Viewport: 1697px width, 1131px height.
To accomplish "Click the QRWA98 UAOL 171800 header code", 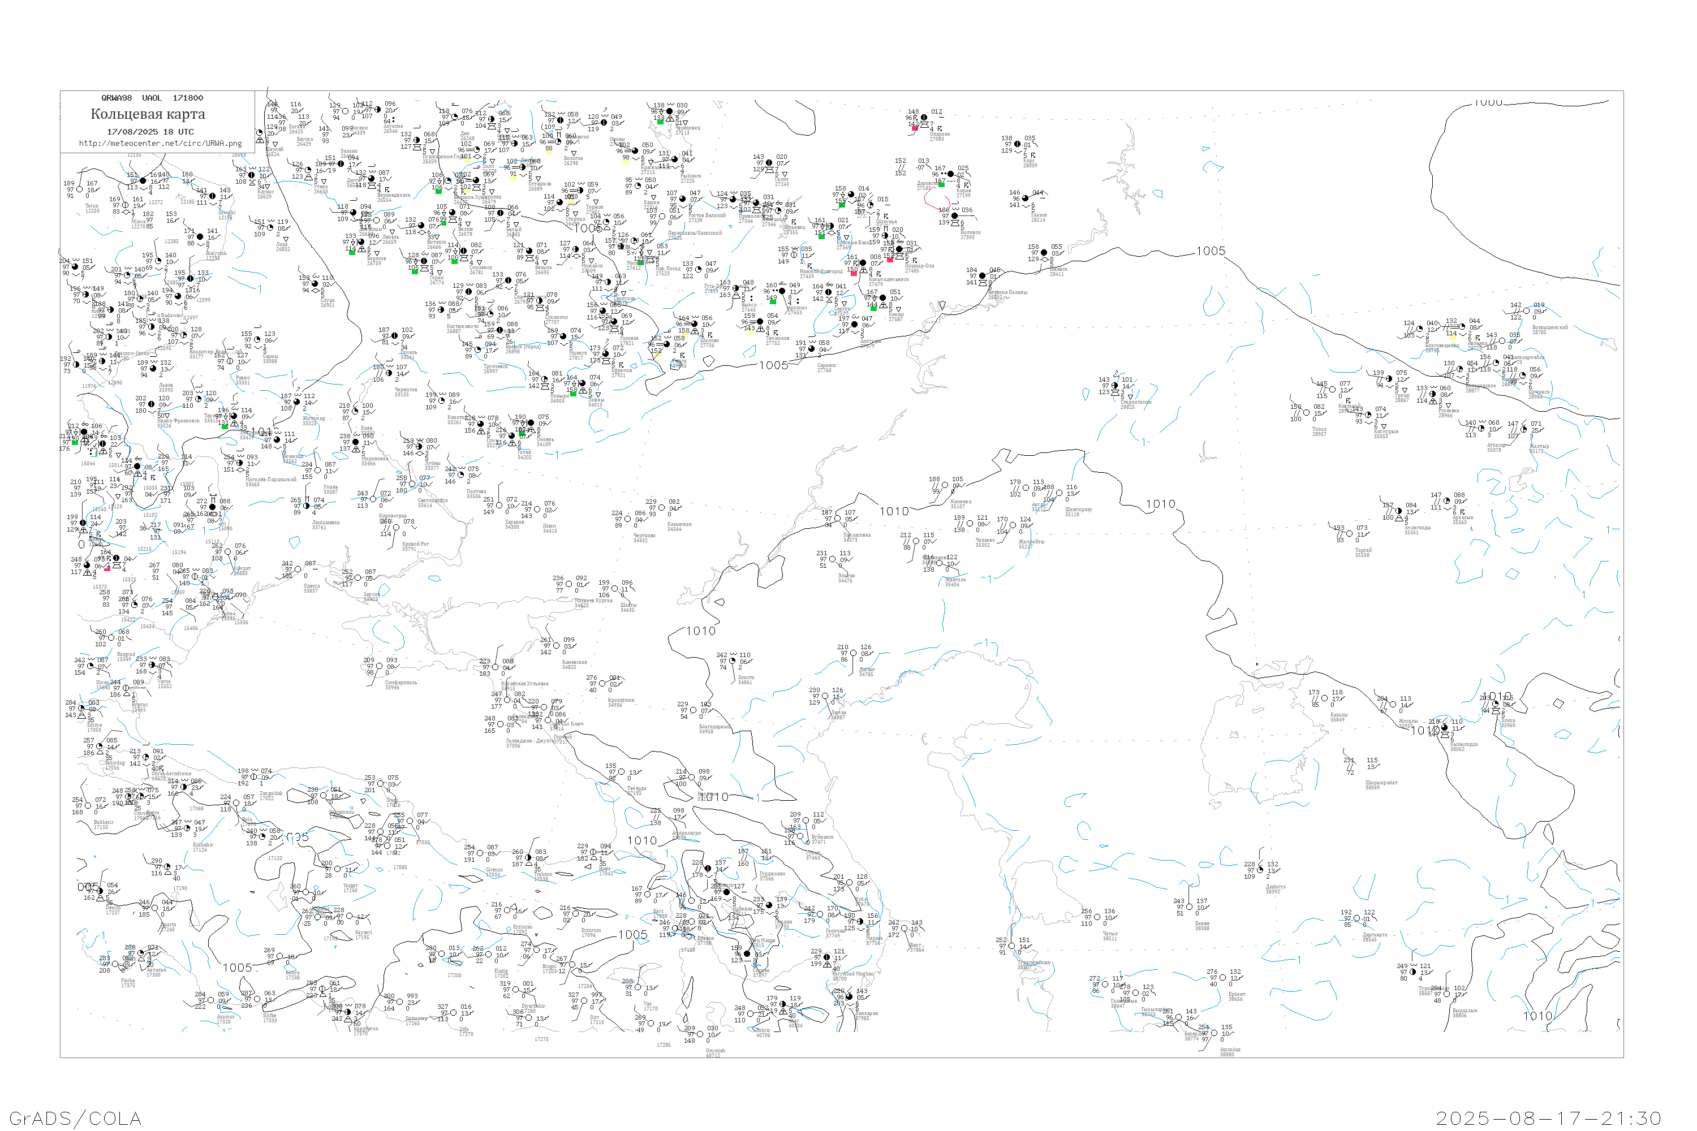I will 152,98.
